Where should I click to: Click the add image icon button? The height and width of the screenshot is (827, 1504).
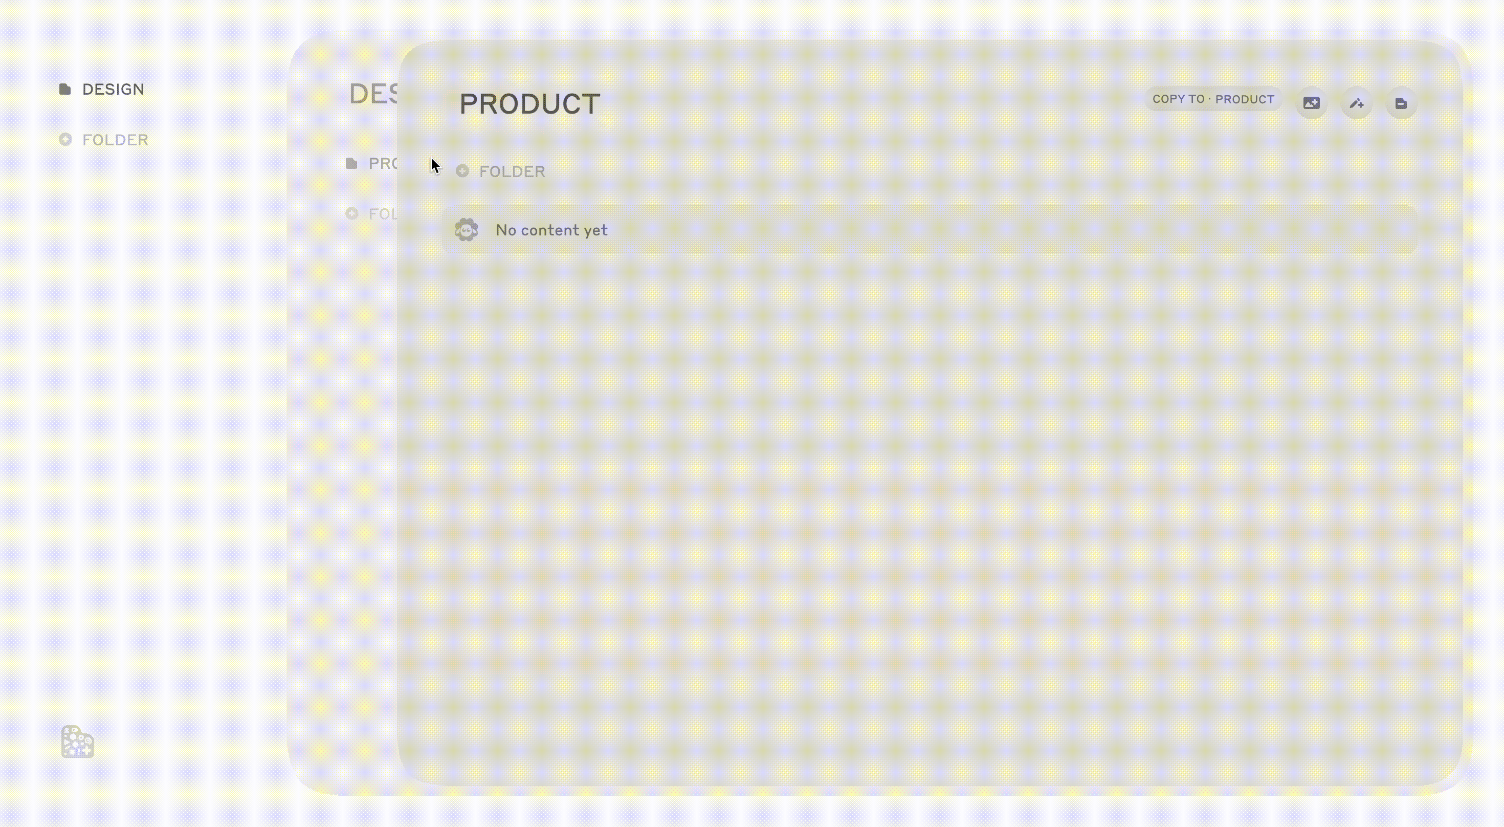click(x=1311, y=103)
